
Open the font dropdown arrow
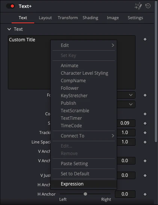[x=131, y=95]
